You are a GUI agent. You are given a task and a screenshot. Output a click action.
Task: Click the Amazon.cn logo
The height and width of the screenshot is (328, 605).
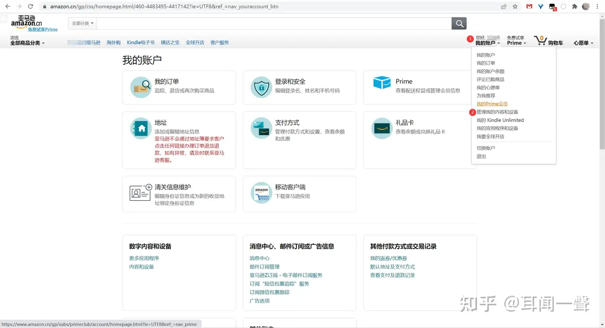[26, 22]
